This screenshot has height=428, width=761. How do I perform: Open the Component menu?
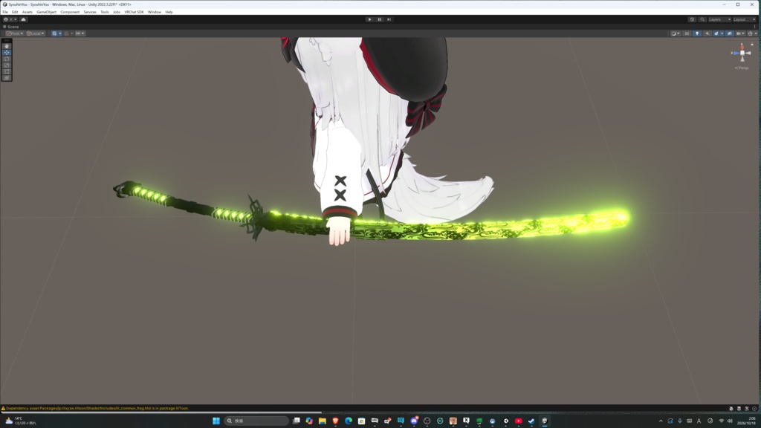click(x=70, y=12)
